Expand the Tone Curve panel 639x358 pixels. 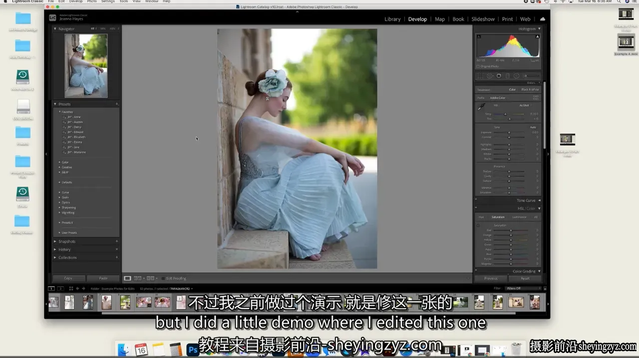pyautogui.click(x=539, y=201)
